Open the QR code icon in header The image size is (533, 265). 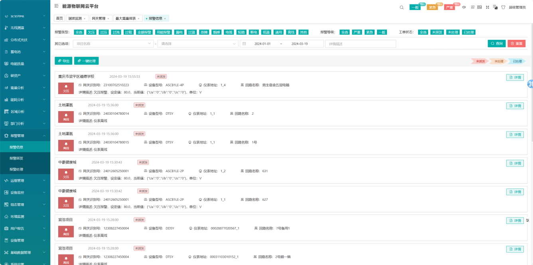pos(472,7)
